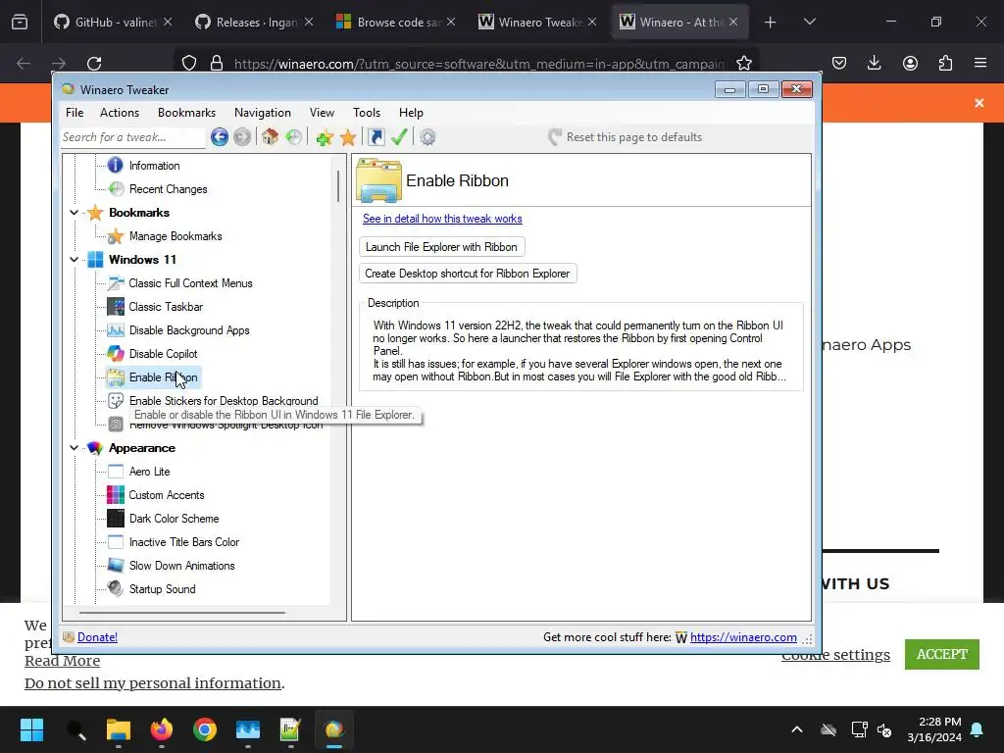Open the Navigation menu
Screen dimensions: 1004x753
coord(263,113)
